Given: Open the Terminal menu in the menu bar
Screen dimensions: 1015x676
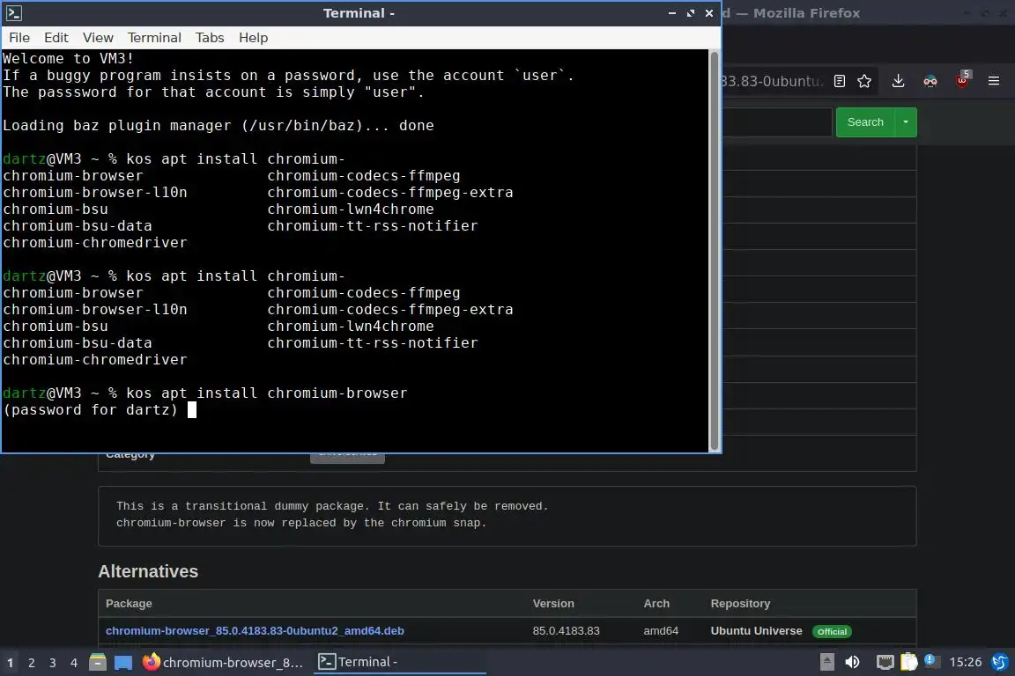Looking at the screenshot, I should (154, 38).
